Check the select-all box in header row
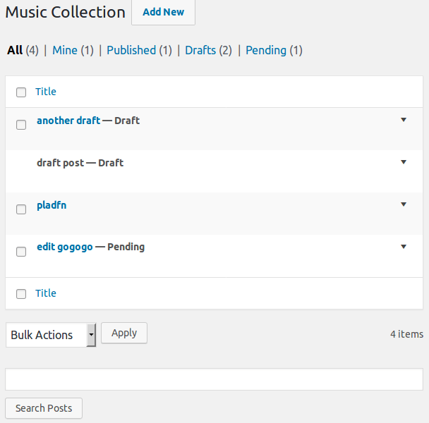Image resolution: width=429 pixels, height=423 pixels. [21, 92]
